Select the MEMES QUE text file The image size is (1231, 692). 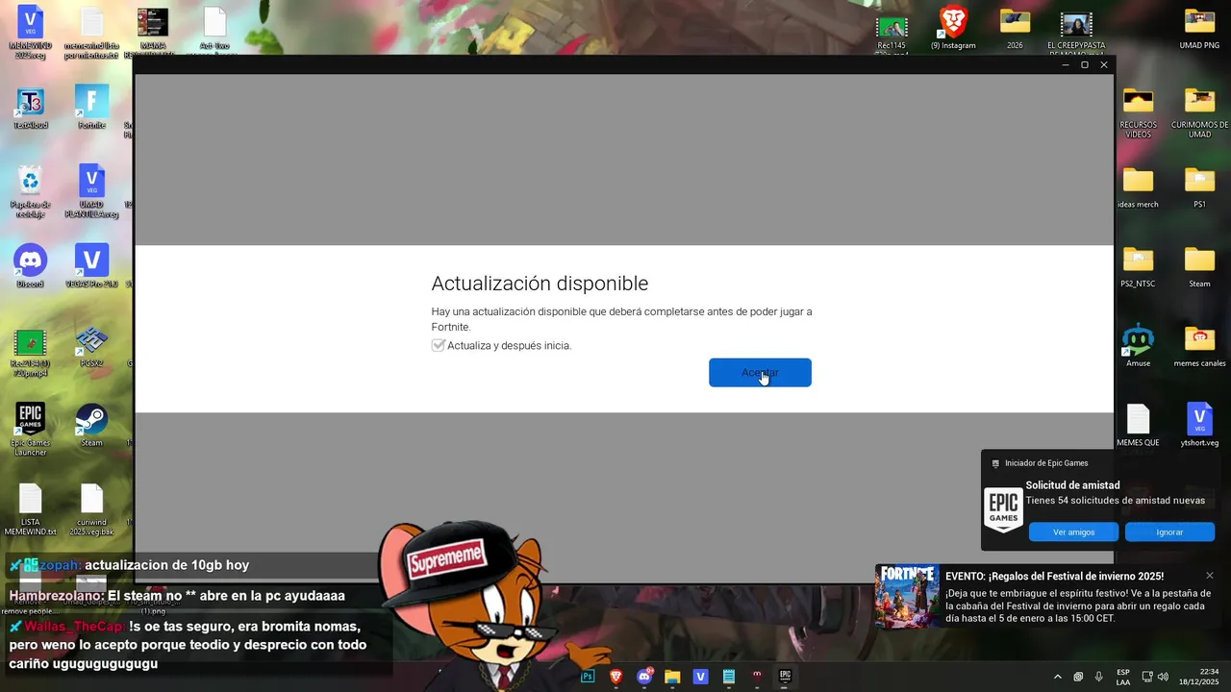1138,426
